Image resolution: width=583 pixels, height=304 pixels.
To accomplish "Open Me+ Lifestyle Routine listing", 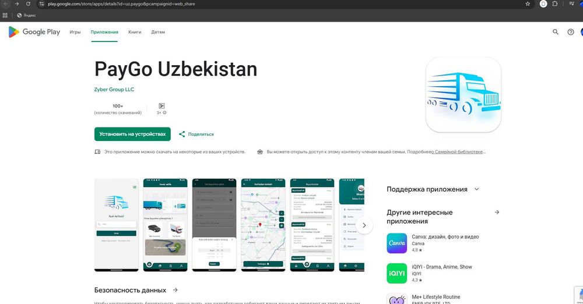I will 436,297.
